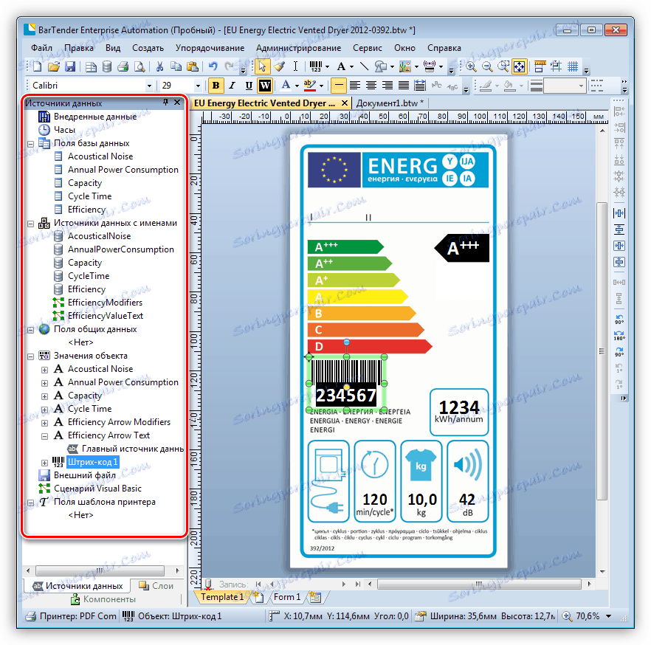The height and width of the screenshot is (645, 651).
Task: Click the Save diskette icon in toolbar
Action: click(70, 67)
